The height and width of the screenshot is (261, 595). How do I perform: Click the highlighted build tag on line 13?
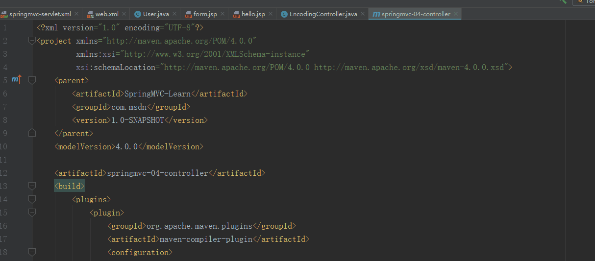(70, 186)
